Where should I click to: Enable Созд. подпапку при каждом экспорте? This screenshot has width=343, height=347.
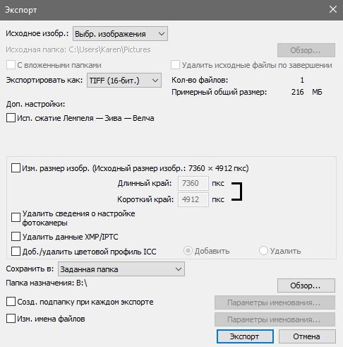pyautogui.click(x=11, y=302)
